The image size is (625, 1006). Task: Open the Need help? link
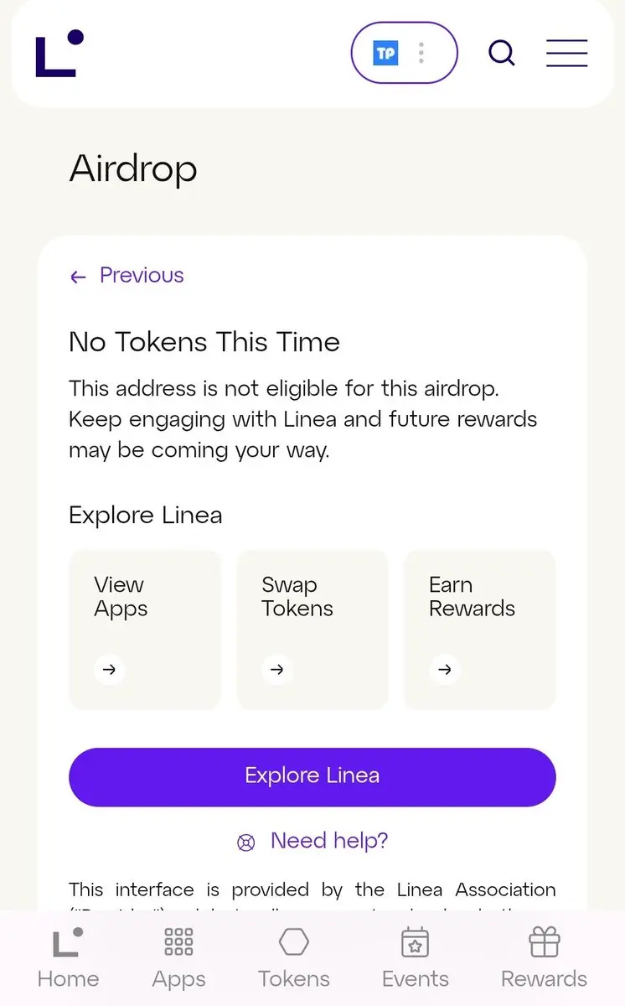pos(329,841)
